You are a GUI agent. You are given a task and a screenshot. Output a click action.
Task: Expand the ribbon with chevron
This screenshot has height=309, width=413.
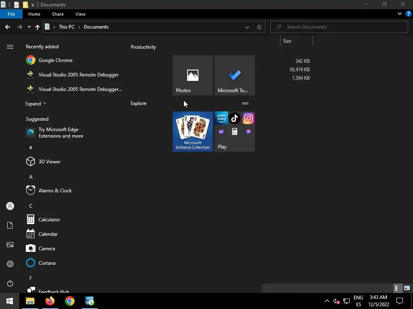point(400,14)
